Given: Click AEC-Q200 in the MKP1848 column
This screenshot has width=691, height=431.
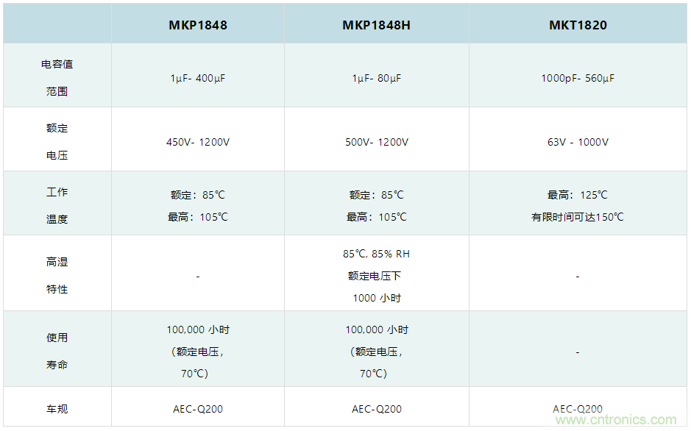Looking at the screenshot, I should 197,409.
